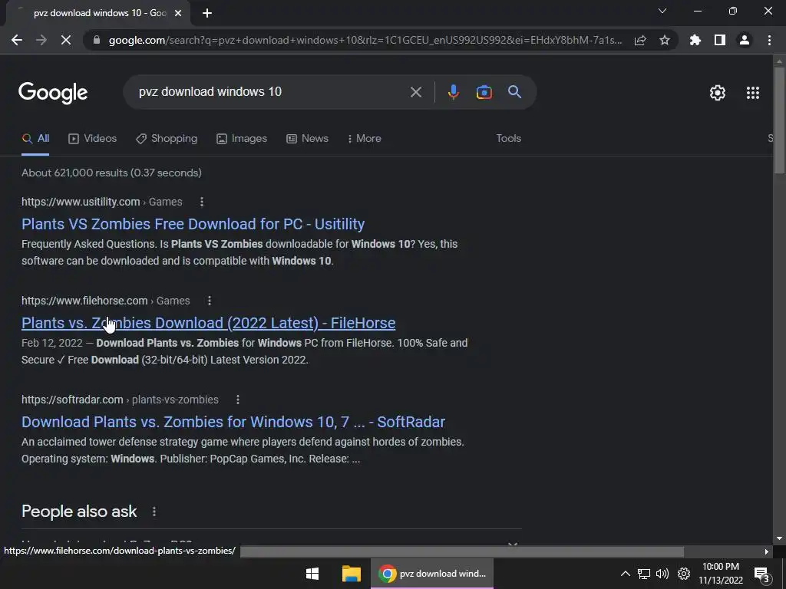The width and height of the screenshot is (786, 589).
Task: Open the Google apps grid
Action: tap(753, 93)
